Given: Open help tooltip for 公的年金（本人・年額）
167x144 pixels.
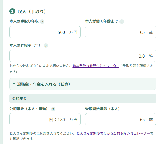Looking at the screenshot, I should (53, 109).
